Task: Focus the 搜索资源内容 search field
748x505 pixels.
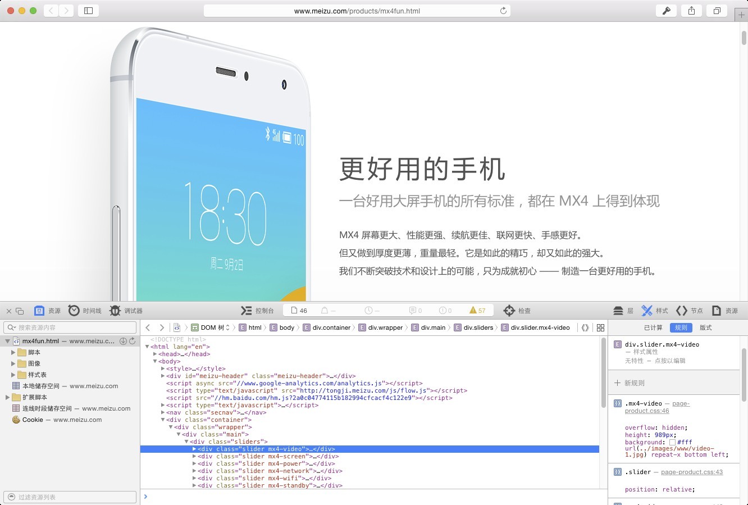Action: point(70,327)
